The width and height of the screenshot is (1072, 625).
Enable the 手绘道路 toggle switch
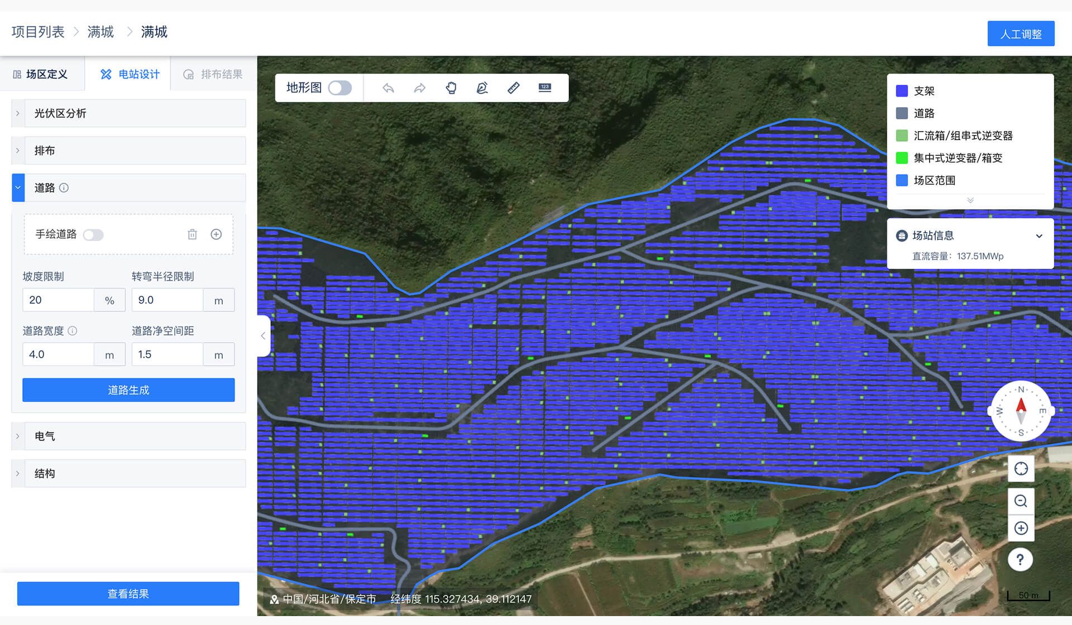[93, 235]
